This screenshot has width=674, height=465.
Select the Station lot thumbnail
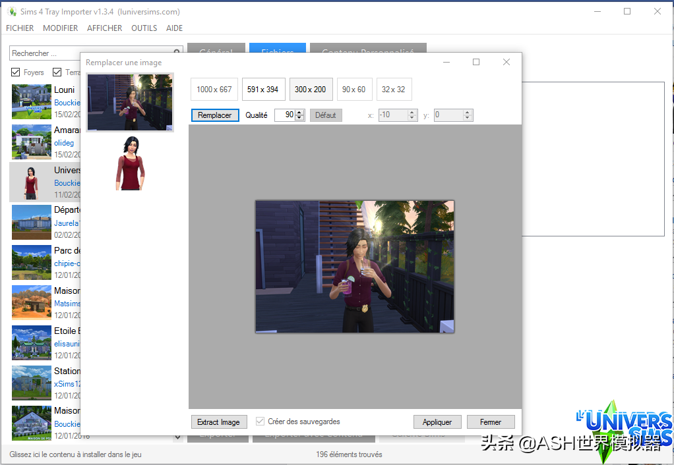click(x=32, y=383)
